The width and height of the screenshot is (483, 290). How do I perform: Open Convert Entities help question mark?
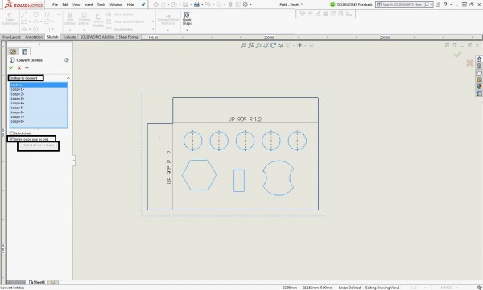pos(67,60)
